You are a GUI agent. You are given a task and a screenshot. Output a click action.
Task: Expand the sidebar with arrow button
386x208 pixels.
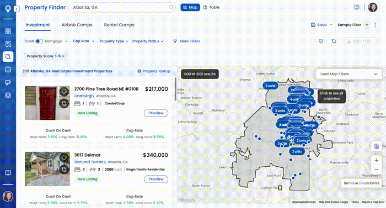click(x=17, y=9)
